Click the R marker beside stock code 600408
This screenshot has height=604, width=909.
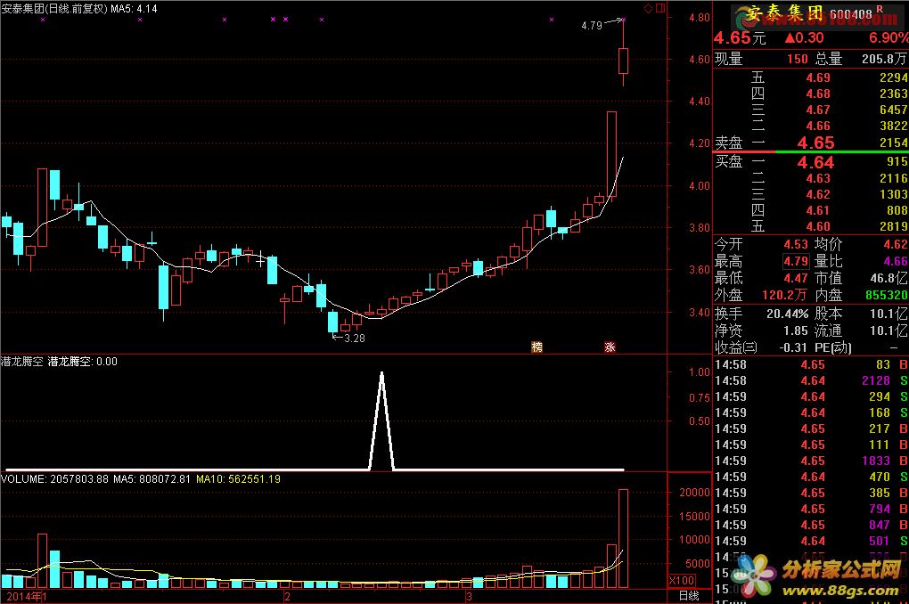point(880,9)
